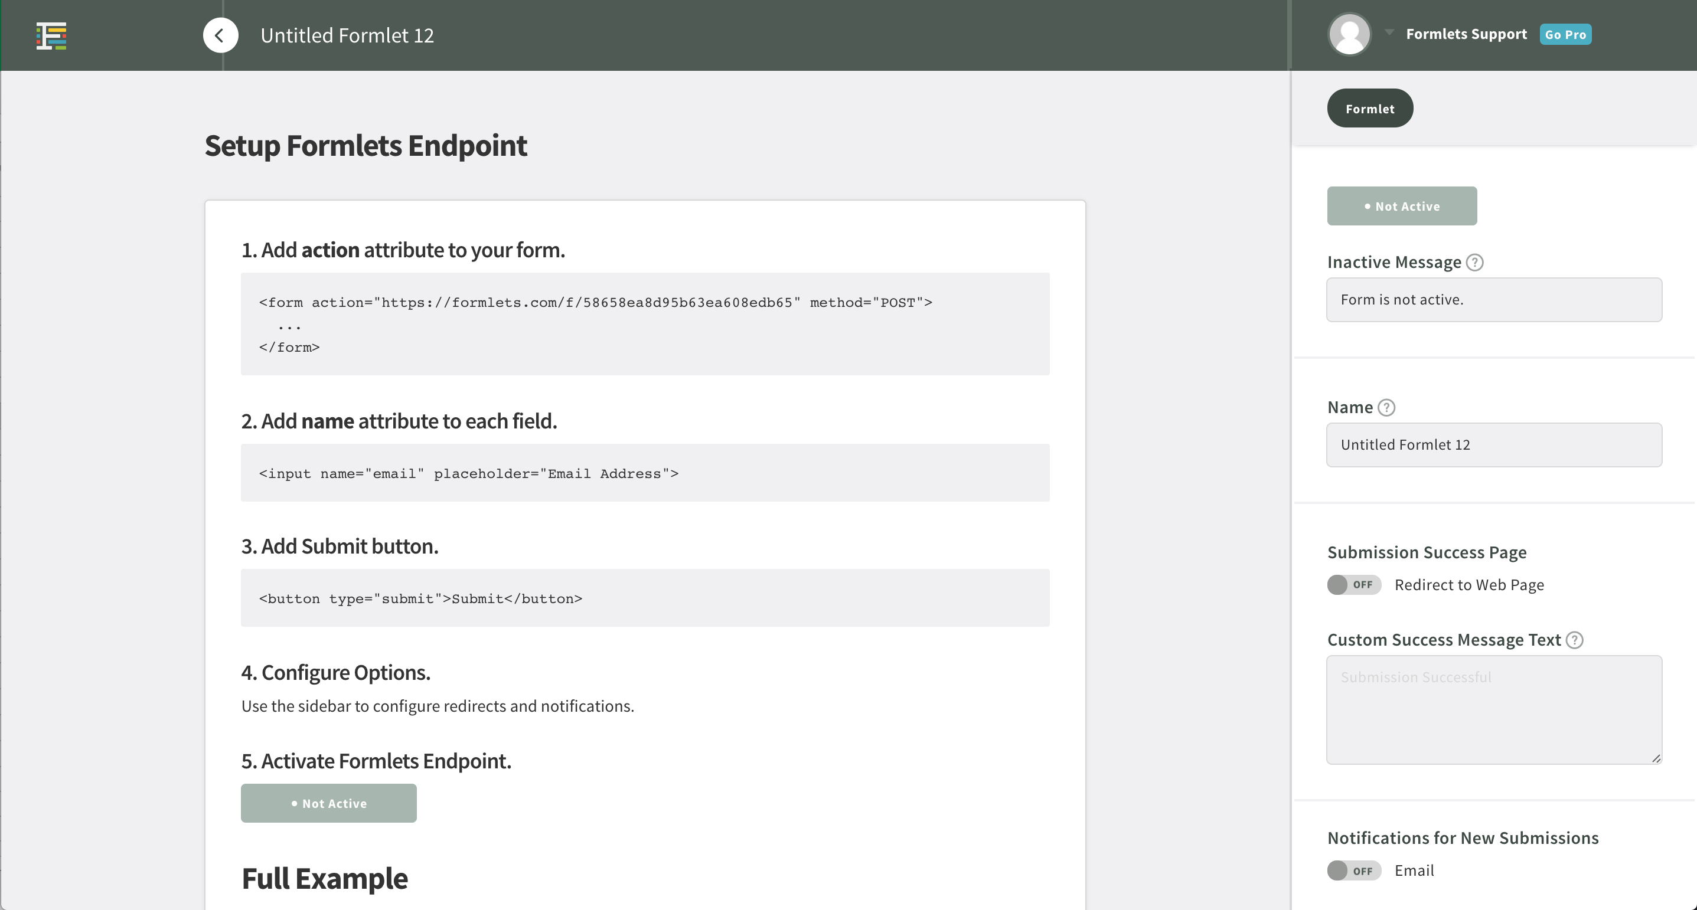Click the Custom Success Message textarea
1697x910 pixels.
pyautogui.click(x=1494, y=709)
